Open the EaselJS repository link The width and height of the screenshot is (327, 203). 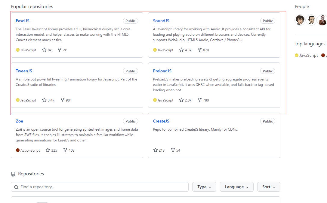(x=23, y=21)
